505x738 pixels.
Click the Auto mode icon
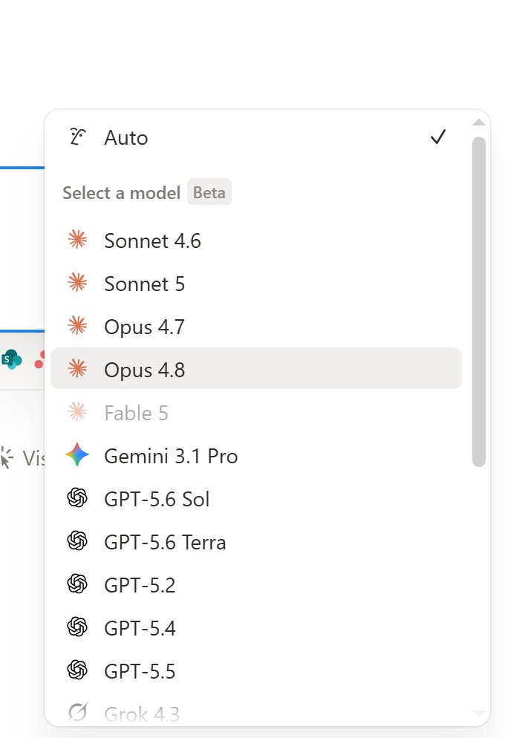(x=78, y=137)
